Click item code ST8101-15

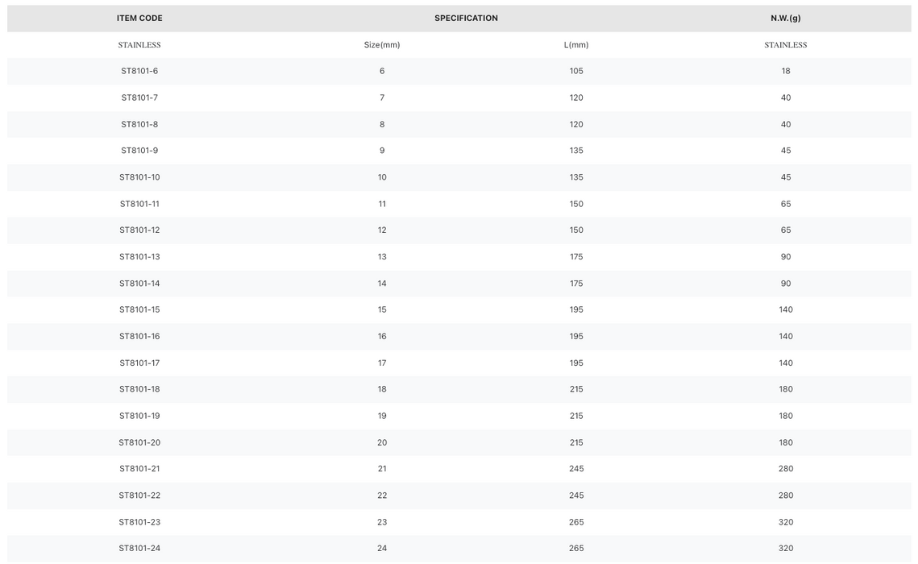139,309
